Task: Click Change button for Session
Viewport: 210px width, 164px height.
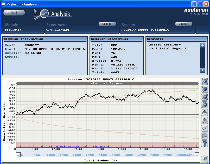Action: 183,24
